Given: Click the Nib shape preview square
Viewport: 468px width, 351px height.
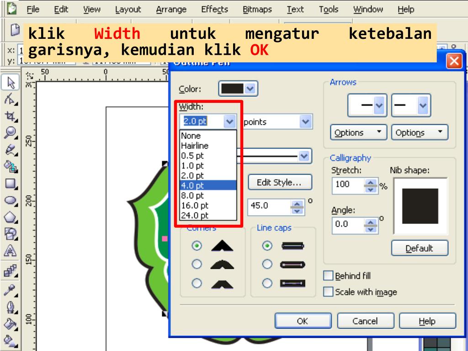Looking at the screenshot, I should pos(420,206).
